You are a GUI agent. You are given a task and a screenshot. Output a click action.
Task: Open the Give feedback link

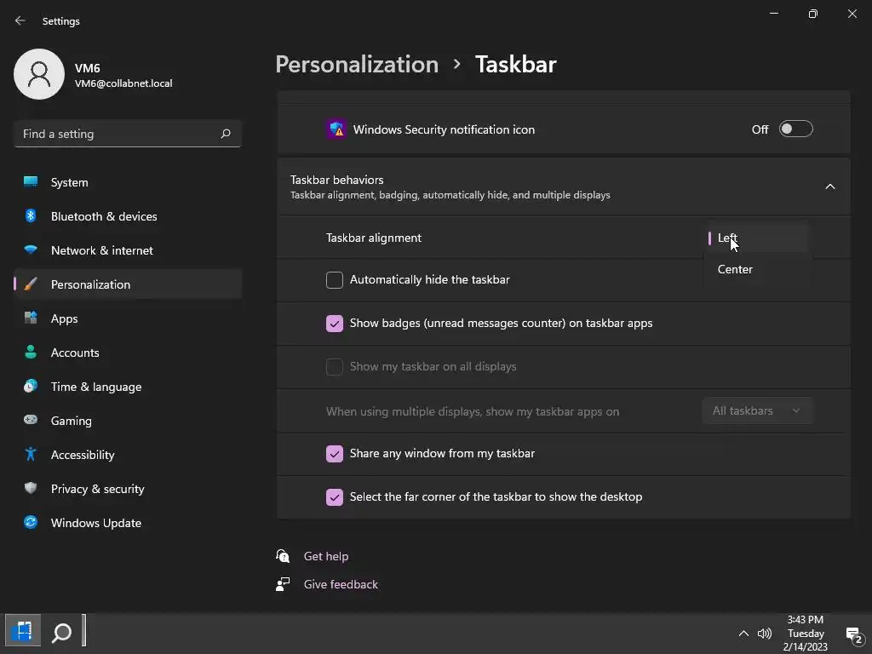tap(341, 584)
